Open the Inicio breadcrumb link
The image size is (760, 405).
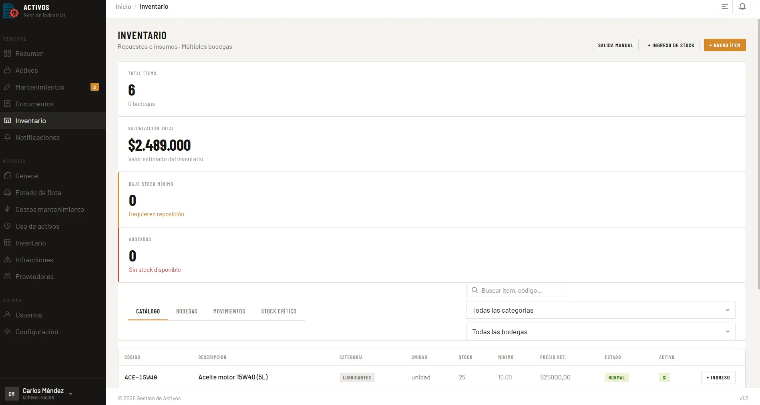pyautogui.click(x=123, y=6)
